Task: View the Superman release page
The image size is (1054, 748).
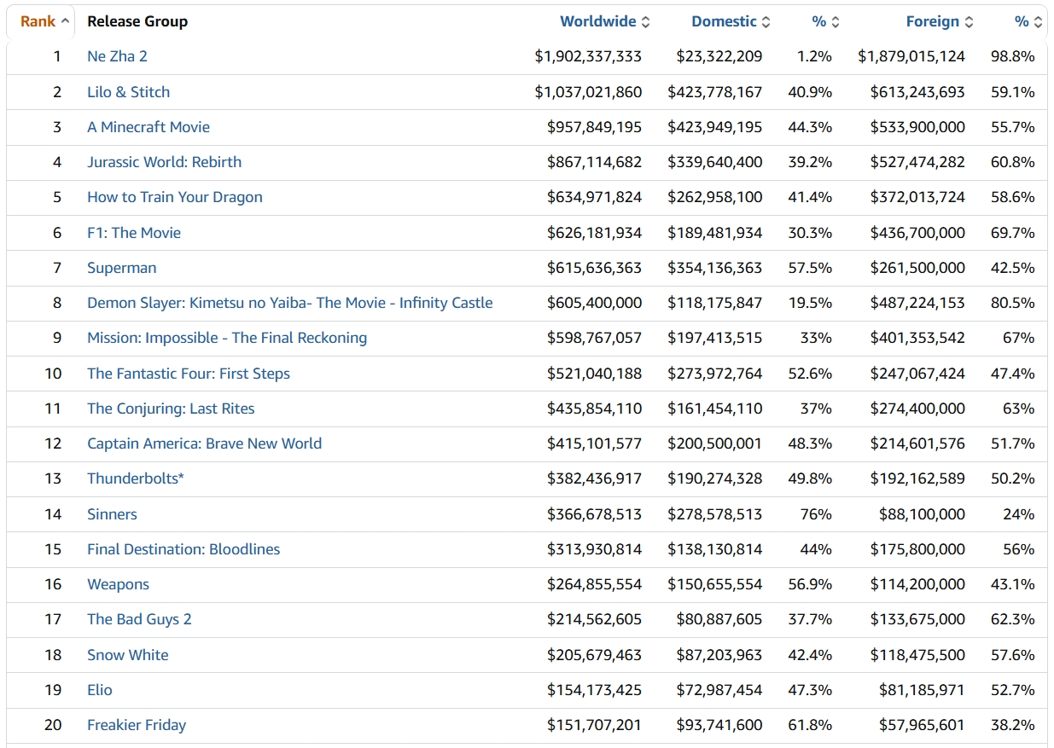Action: point(121,268)
